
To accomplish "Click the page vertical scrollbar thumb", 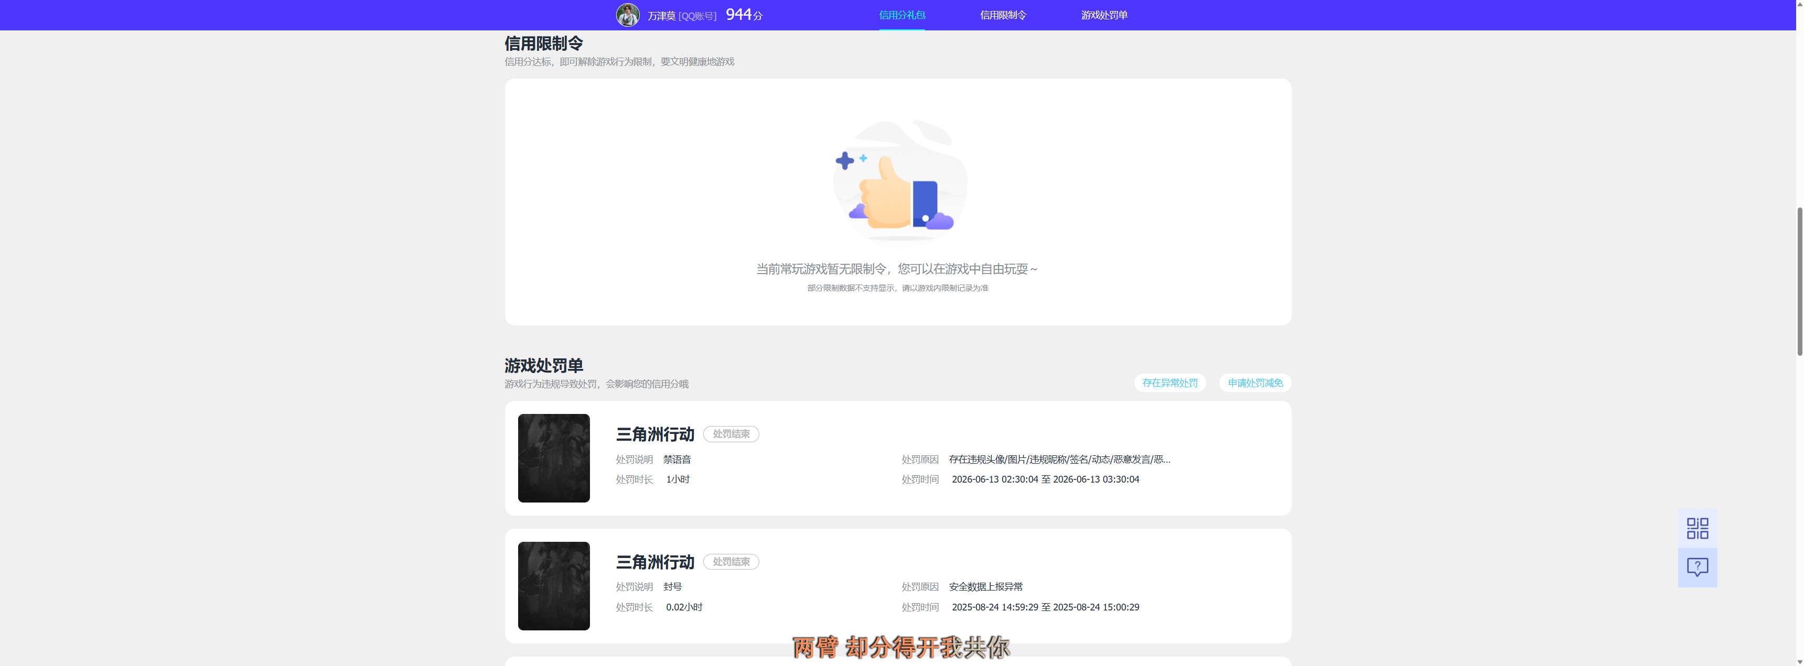I will click(1799, 282).
